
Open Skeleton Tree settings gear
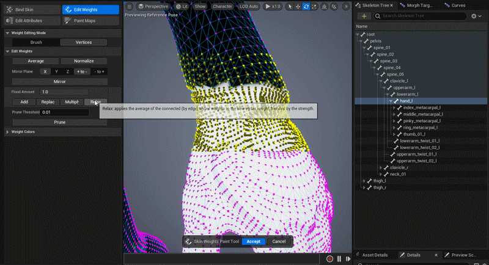click(473, 16)
